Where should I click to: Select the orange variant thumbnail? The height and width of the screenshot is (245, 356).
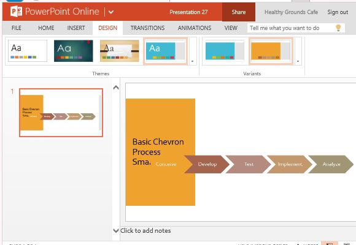[x=271, y=51]
